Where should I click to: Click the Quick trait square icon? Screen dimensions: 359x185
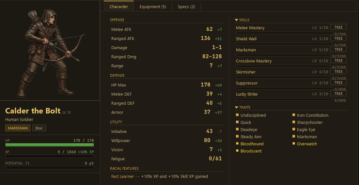click(x=237, y=122)
